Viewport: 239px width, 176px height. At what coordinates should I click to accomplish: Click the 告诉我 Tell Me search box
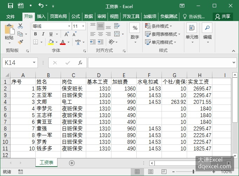pos(194,16)
